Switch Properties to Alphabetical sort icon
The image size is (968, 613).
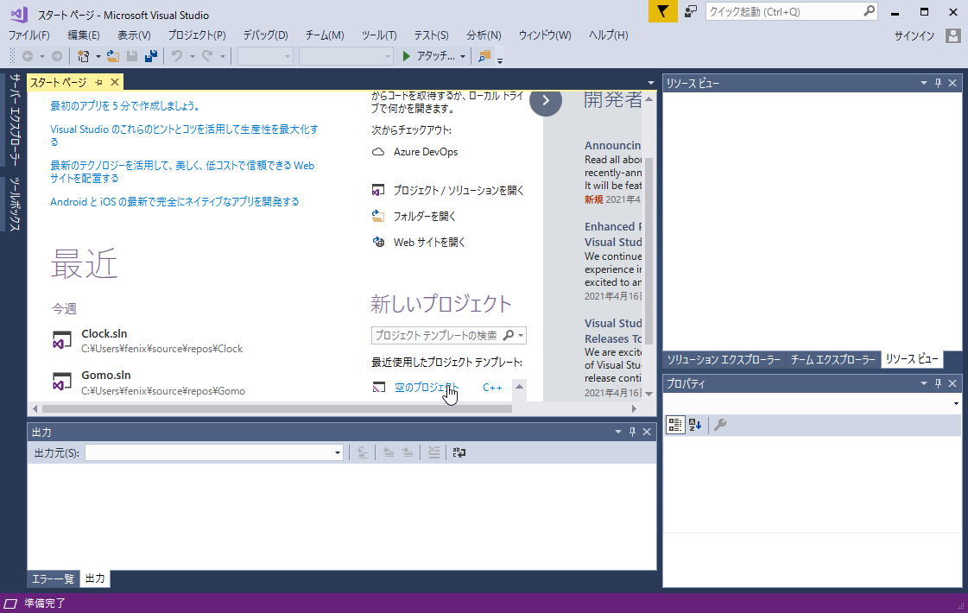(694, 424)
